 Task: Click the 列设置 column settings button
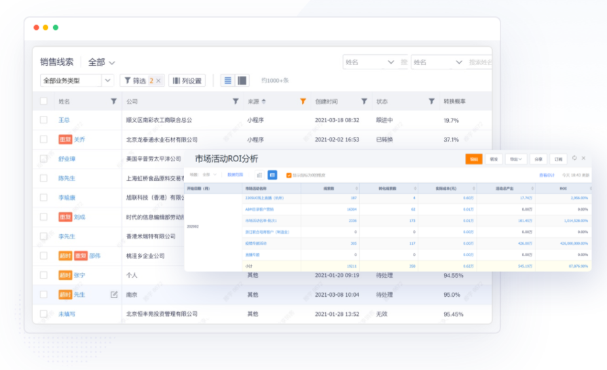pos(187,81)
